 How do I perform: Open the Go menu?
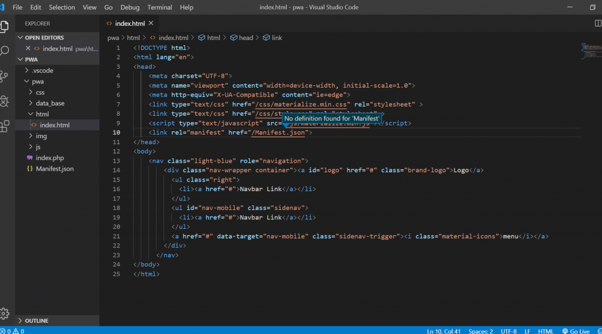pos(108,7)
